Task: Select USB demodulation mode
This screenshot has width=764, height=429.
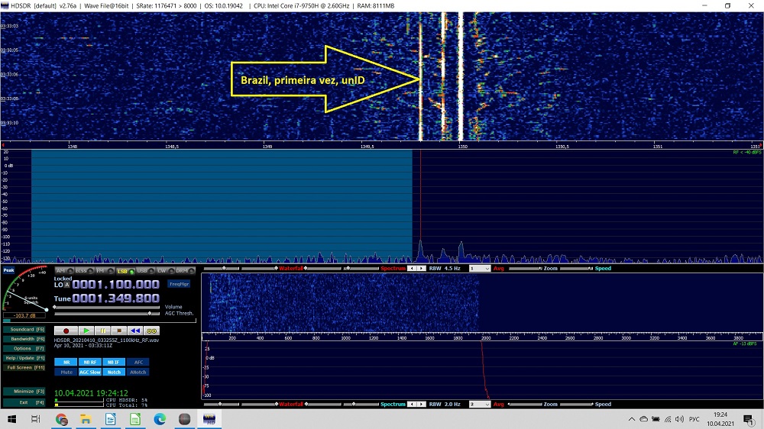Action: [142, 271]
